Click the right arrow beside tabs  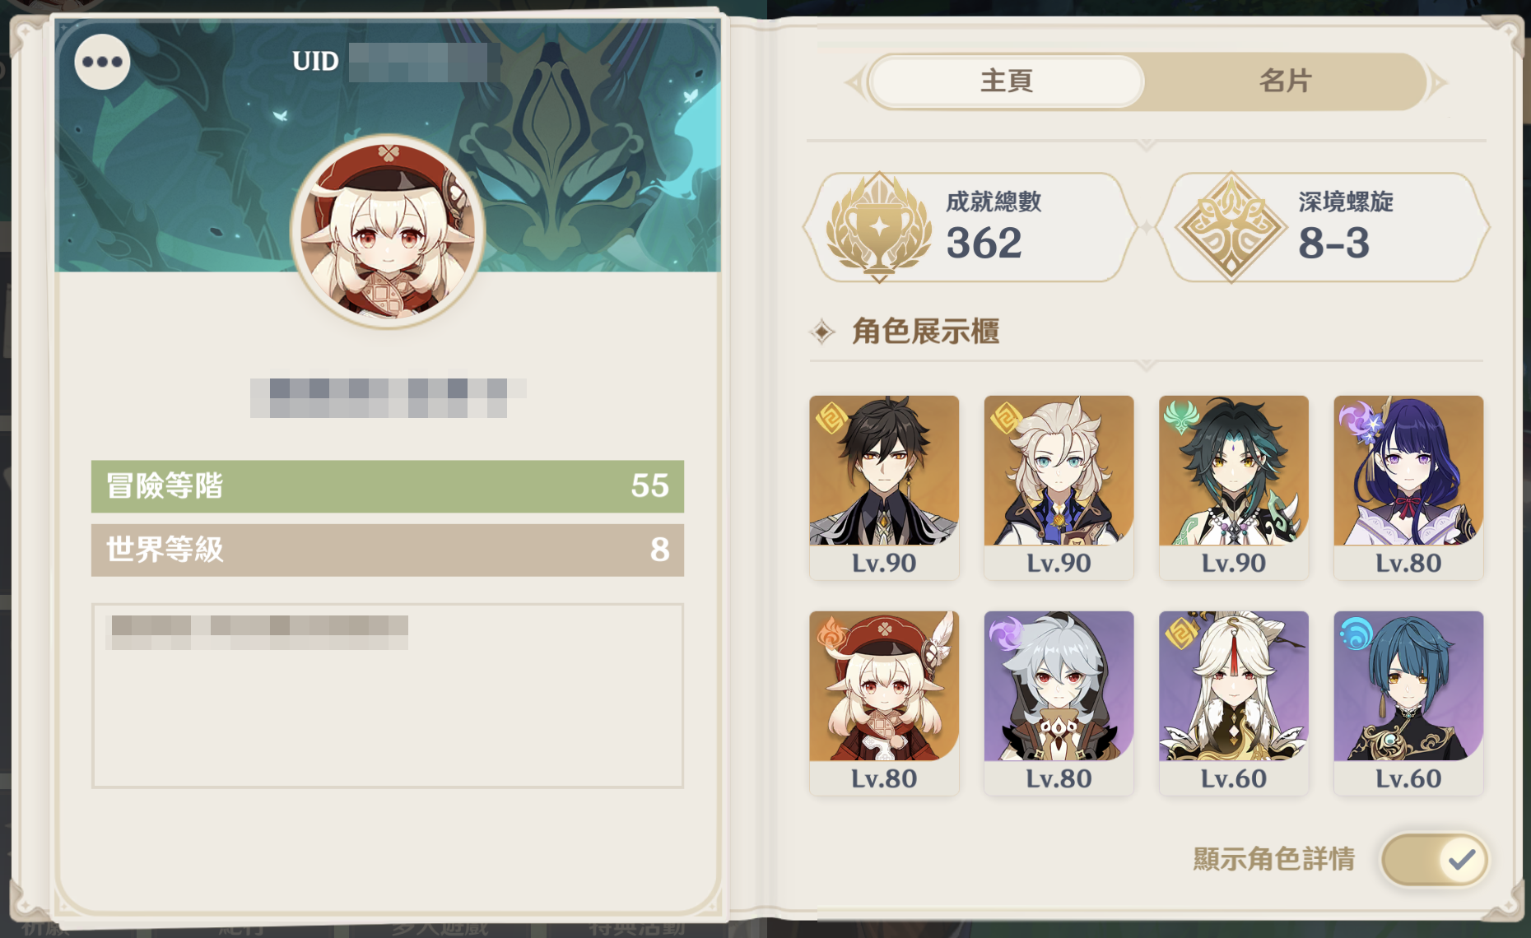tap(1438, 82)
